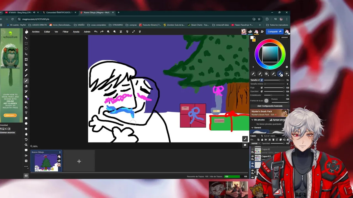Toggle fullscreen from the top toolbar
The image size is (353, 198).
pyautogui.click(x=133, y=32)
